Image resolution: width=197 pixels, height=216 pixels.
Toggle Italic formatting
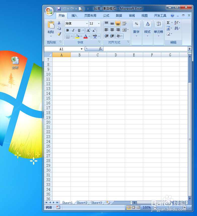pos(73,30)
